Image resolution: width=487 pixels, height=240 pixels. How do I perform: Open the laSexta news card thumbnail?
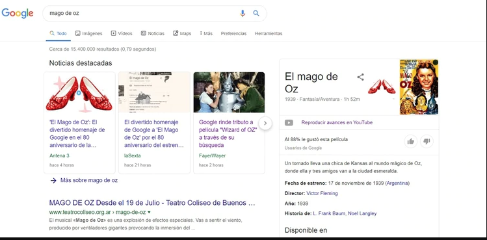154,92
